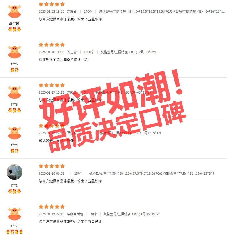This screenshot has height=235, width=227.
Task: Click the 2025-01-23 18:22 review timestamp
Action: pos(51,12)
